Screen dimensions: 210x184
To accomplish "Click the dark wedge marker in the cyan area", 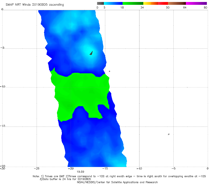I will pyautogui.click(x=91, y=53).
